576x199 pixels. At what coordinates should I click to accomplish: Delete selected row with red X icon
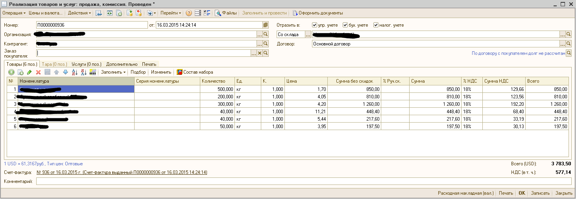[39, 72]
